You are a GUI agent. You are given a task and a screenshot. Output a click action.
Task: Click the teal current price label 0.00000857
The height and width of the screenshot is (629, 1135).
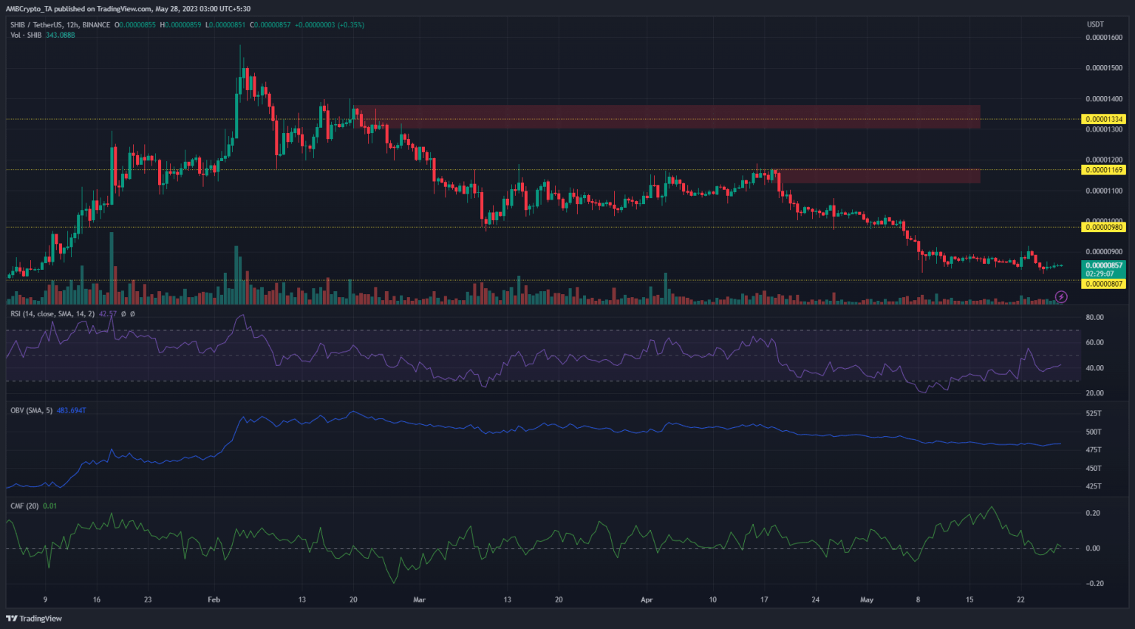pos(1103,265)
